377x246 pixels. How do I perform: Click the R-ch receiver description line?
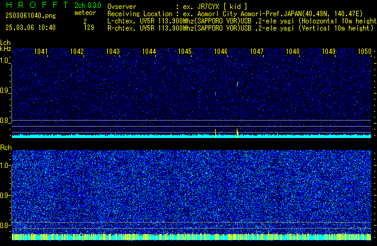240,28
